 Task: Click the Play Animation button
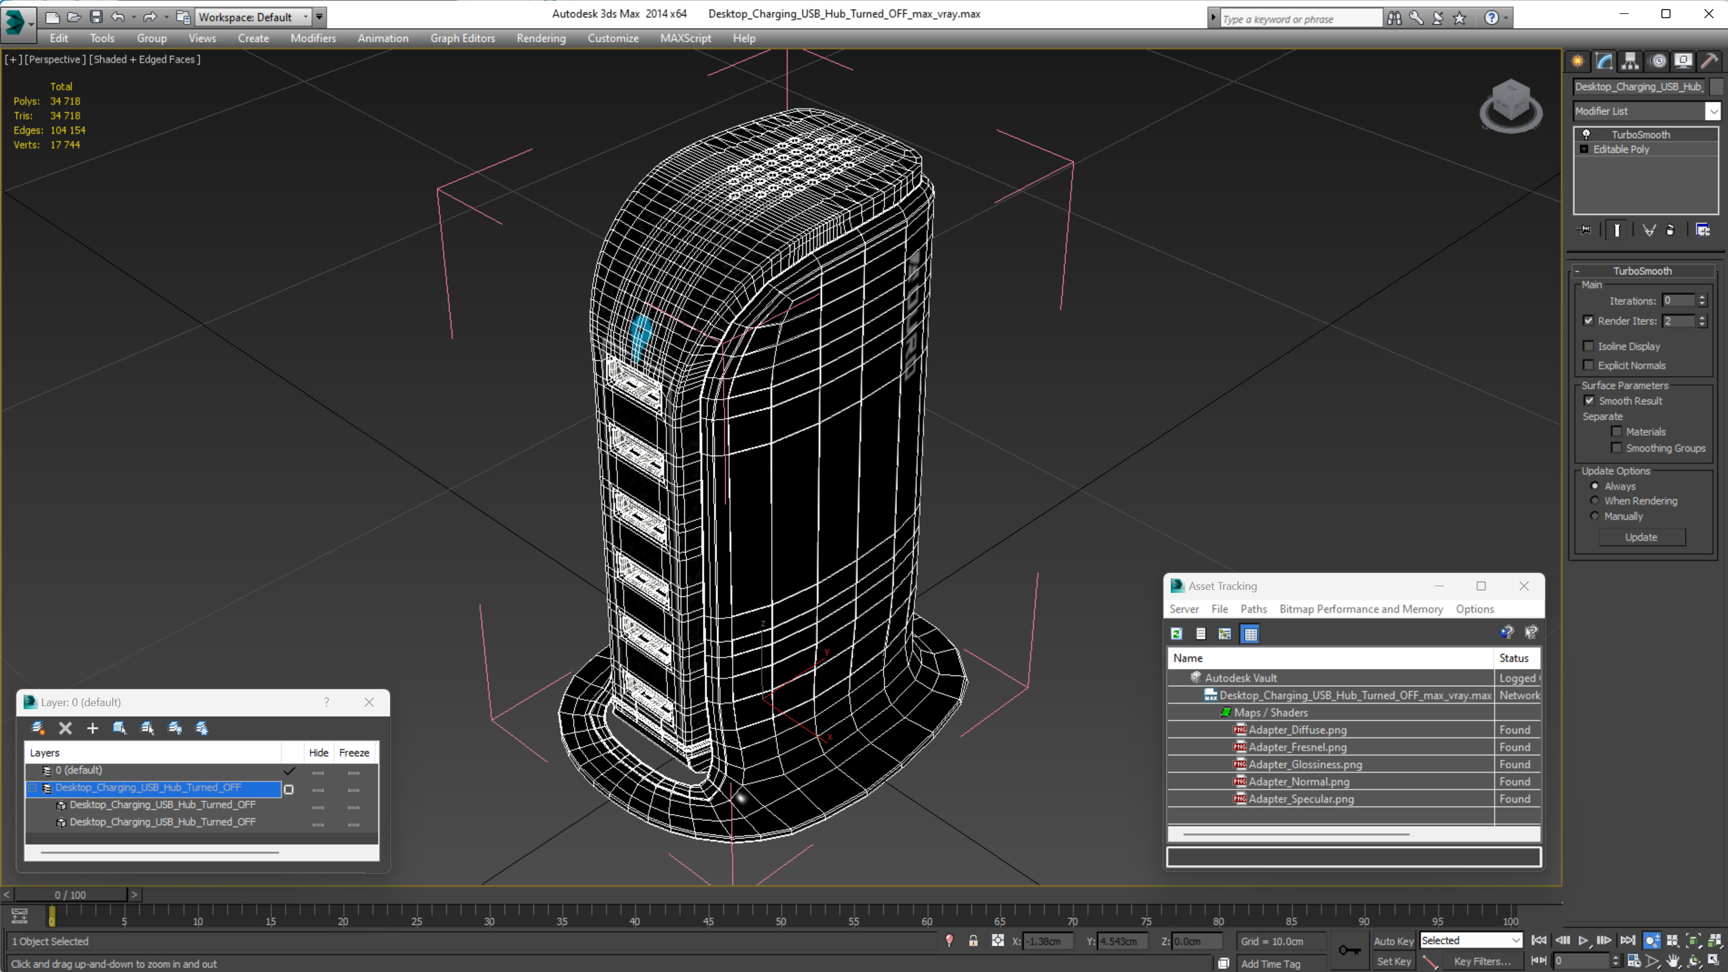(1583, 941)
